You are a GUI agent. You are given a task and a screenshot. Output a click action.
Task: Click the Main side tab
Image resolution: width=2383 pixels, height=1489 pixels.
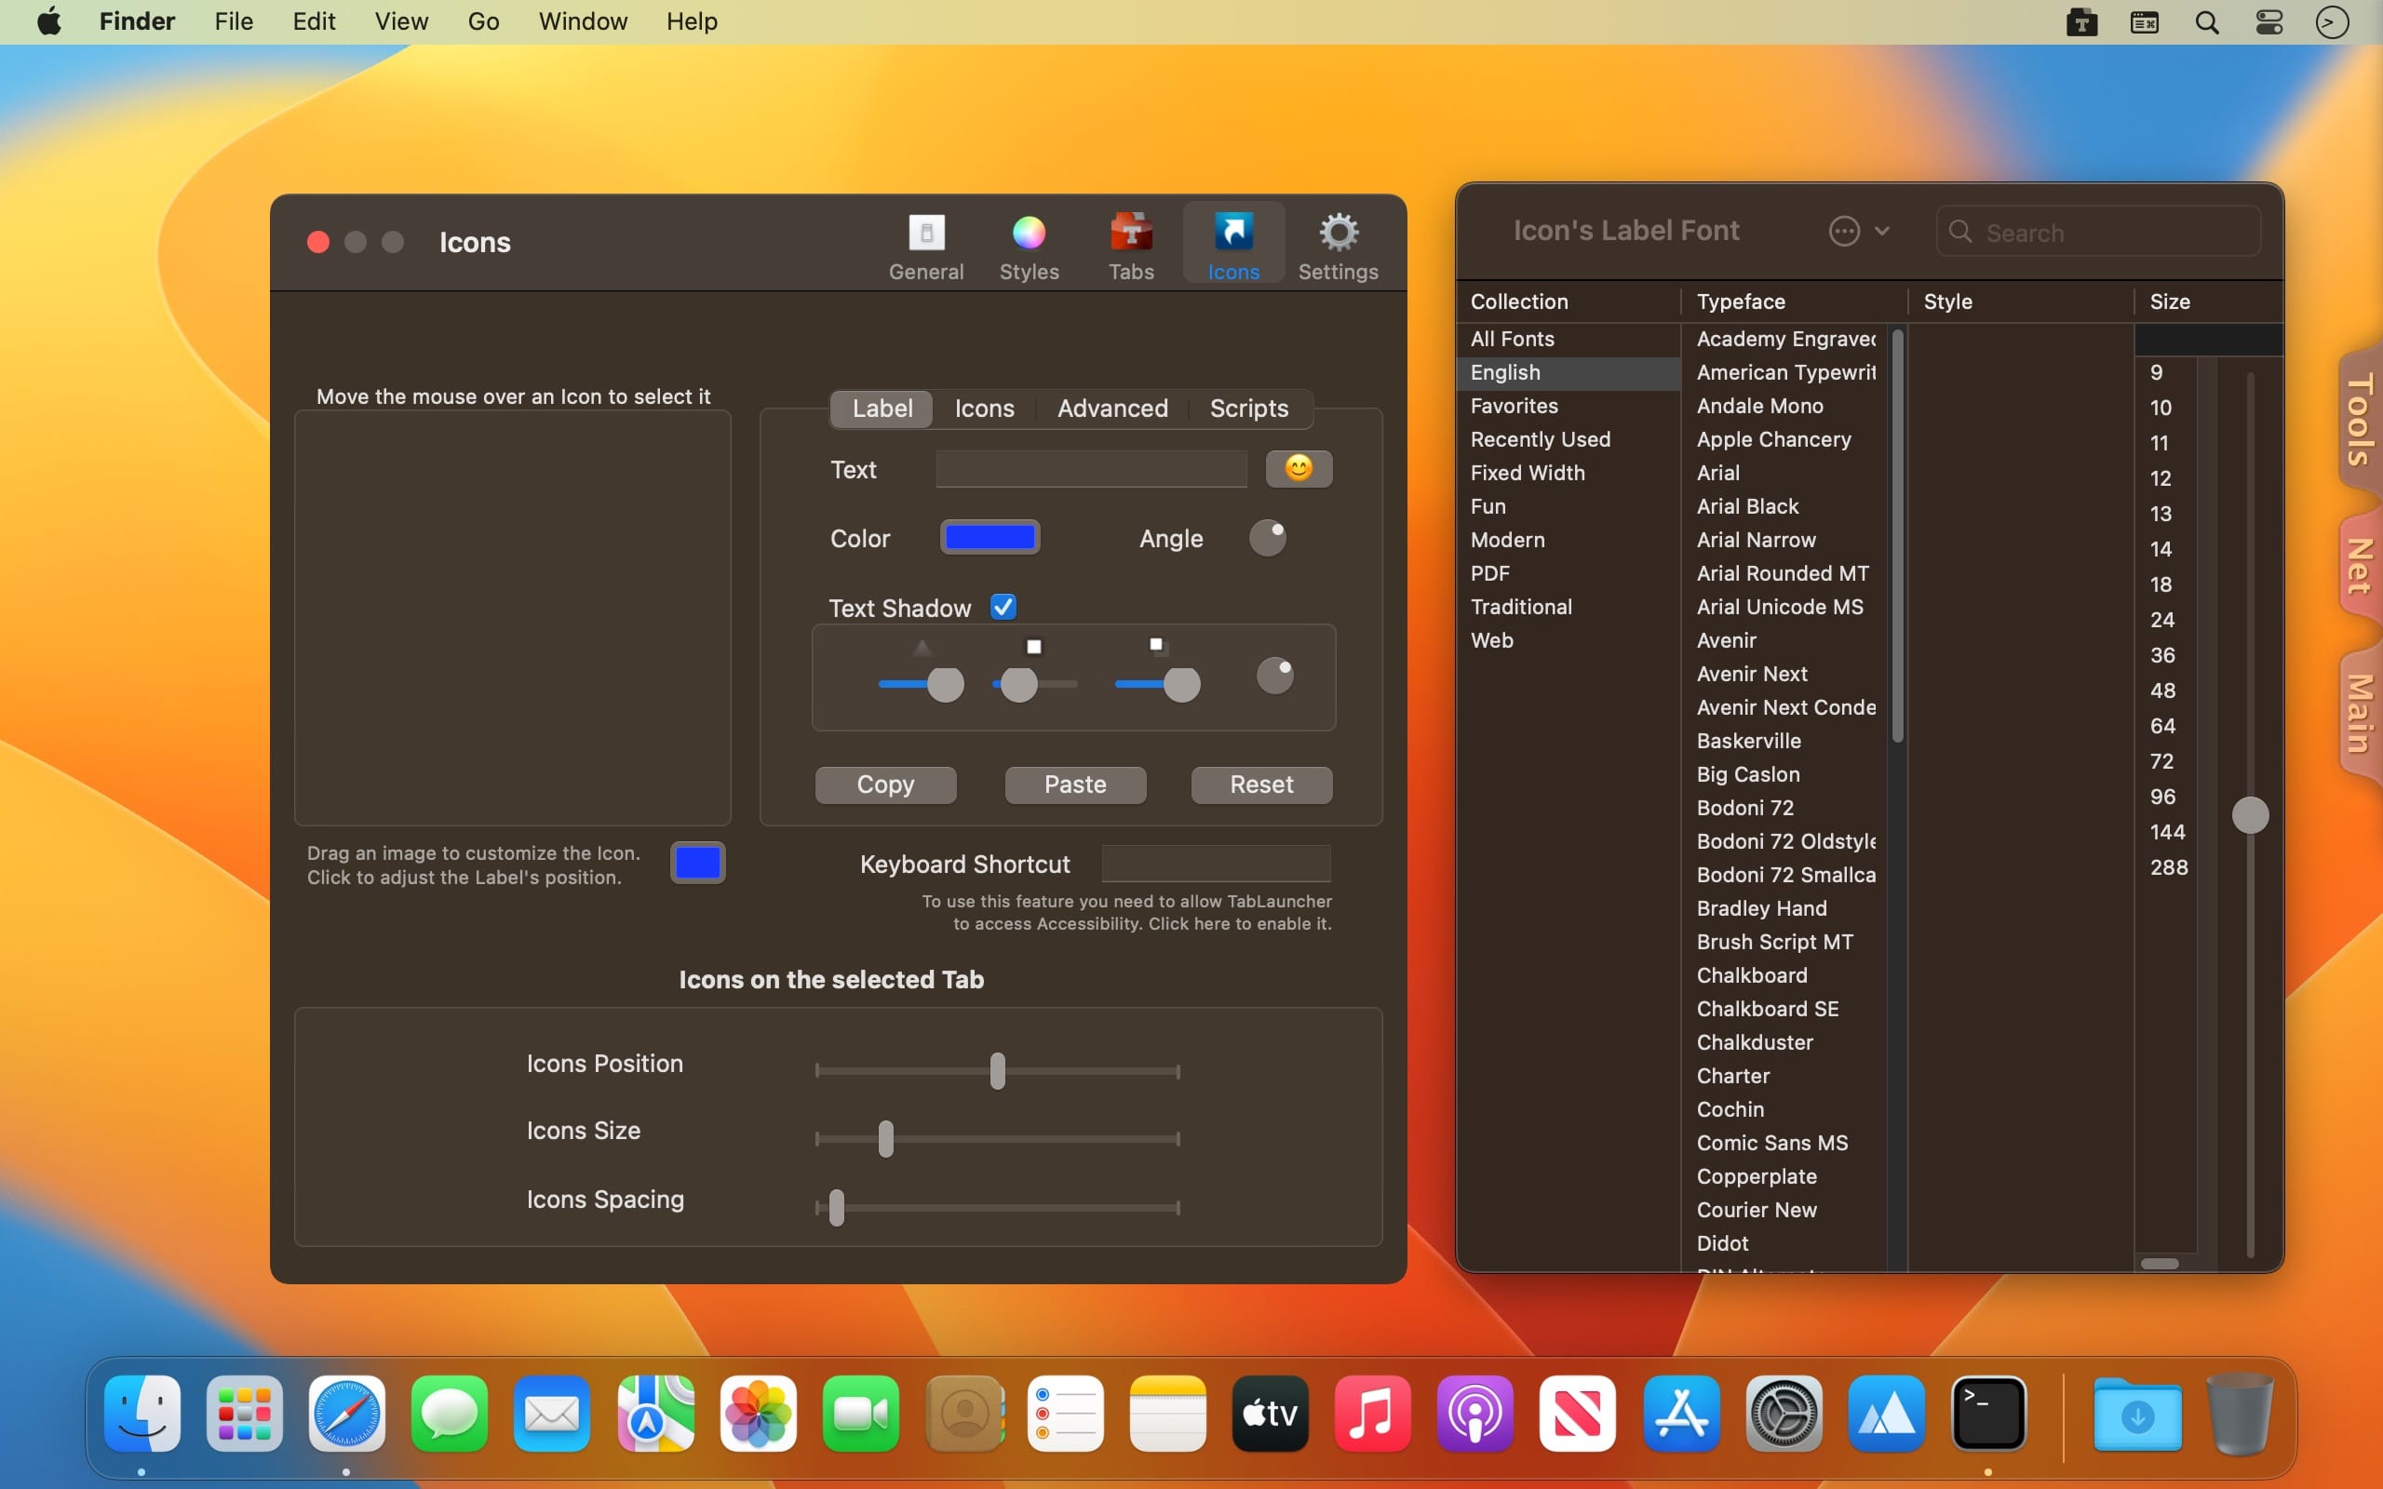pos(2360,712)
